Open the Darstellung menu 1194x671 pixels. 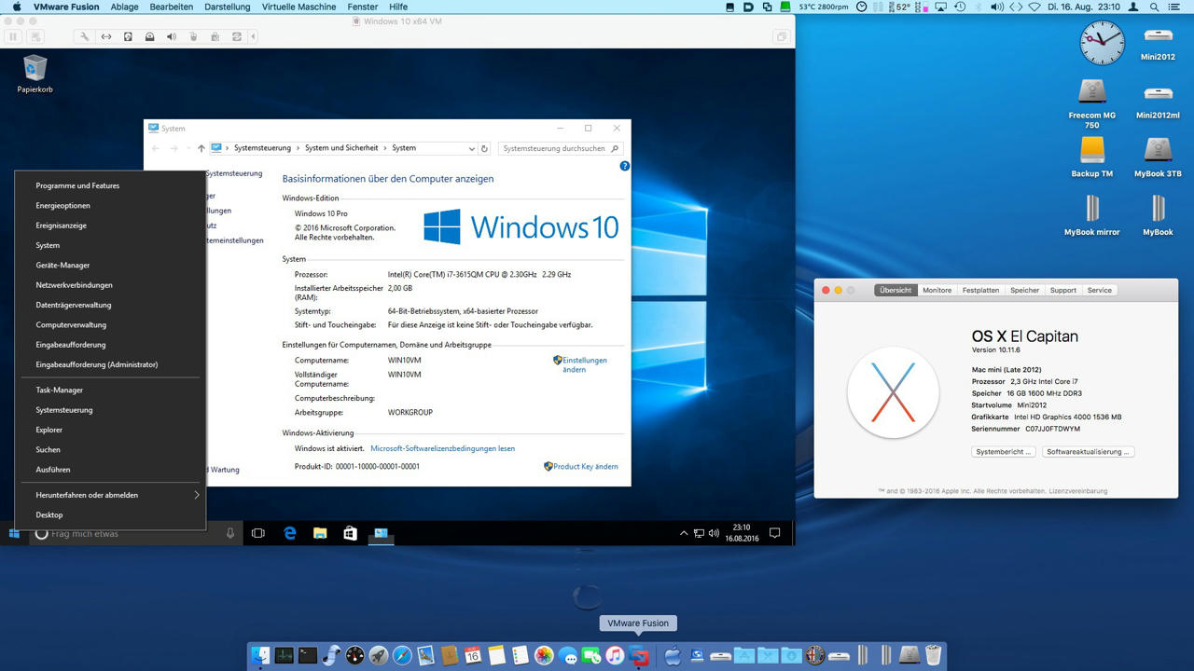(x=228, y=7)
